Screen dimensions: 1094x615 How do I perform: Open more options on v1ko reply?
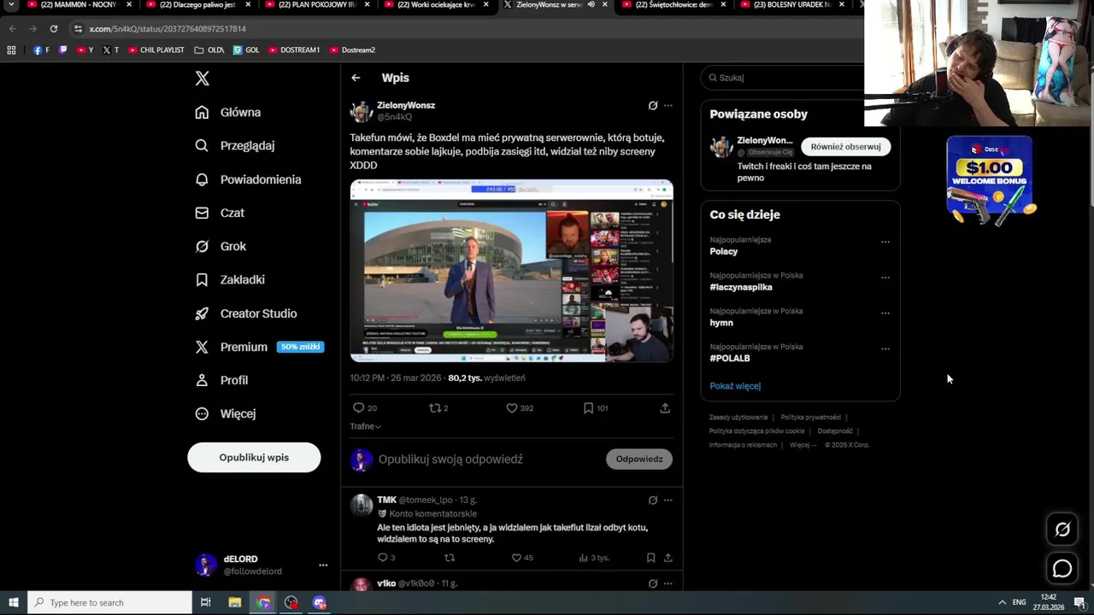click(668, 583)
